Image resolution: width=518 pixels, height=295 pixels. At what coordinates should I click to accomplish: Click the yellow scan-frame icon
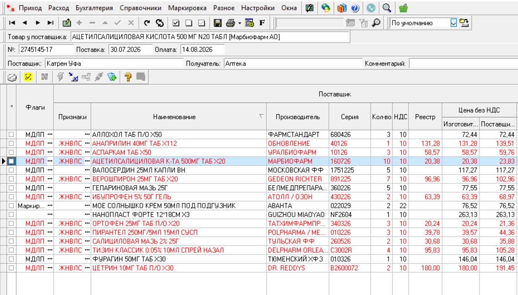pos(28,77)
